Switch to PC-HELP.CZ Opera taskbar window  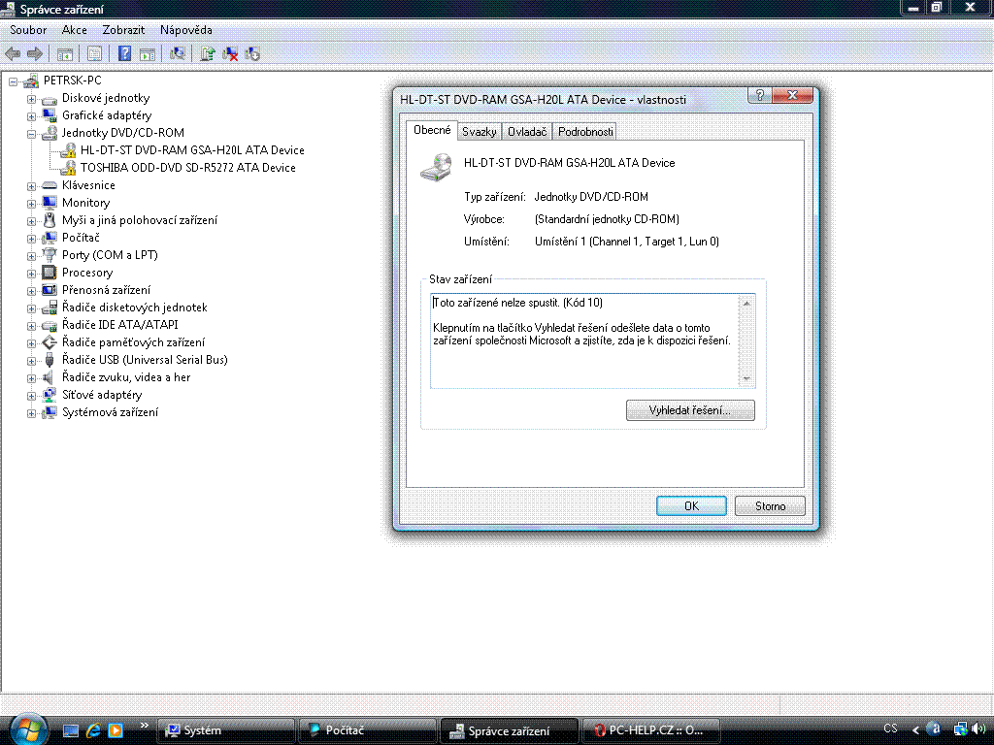point(651,730)
